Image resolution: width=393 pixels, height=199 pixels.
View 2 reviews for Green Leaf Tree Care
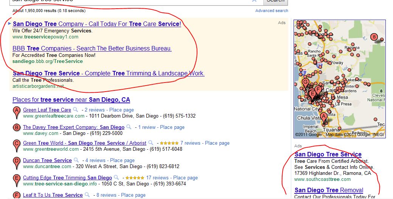pos(95,110)
